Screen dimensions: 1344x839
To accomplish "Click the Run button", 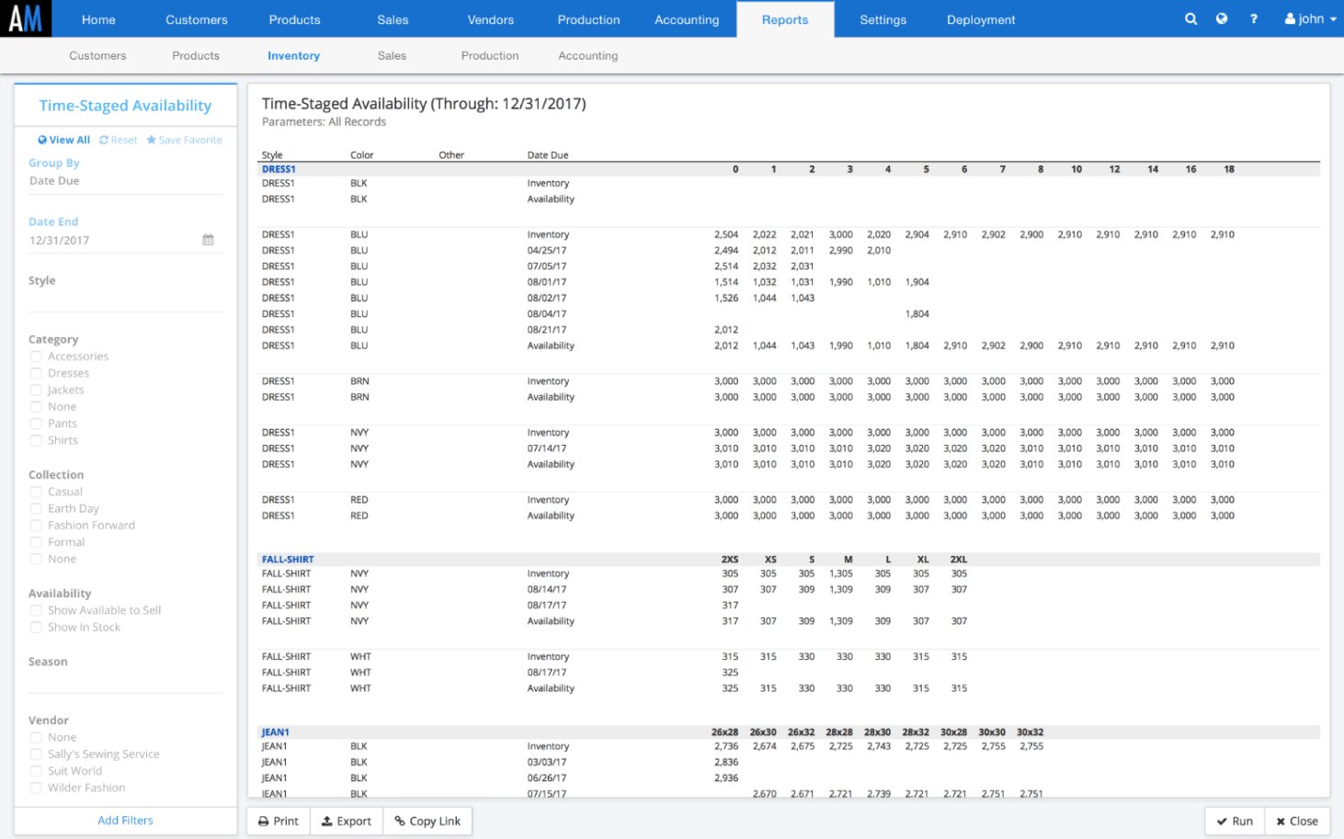I will pos(1234,822).
